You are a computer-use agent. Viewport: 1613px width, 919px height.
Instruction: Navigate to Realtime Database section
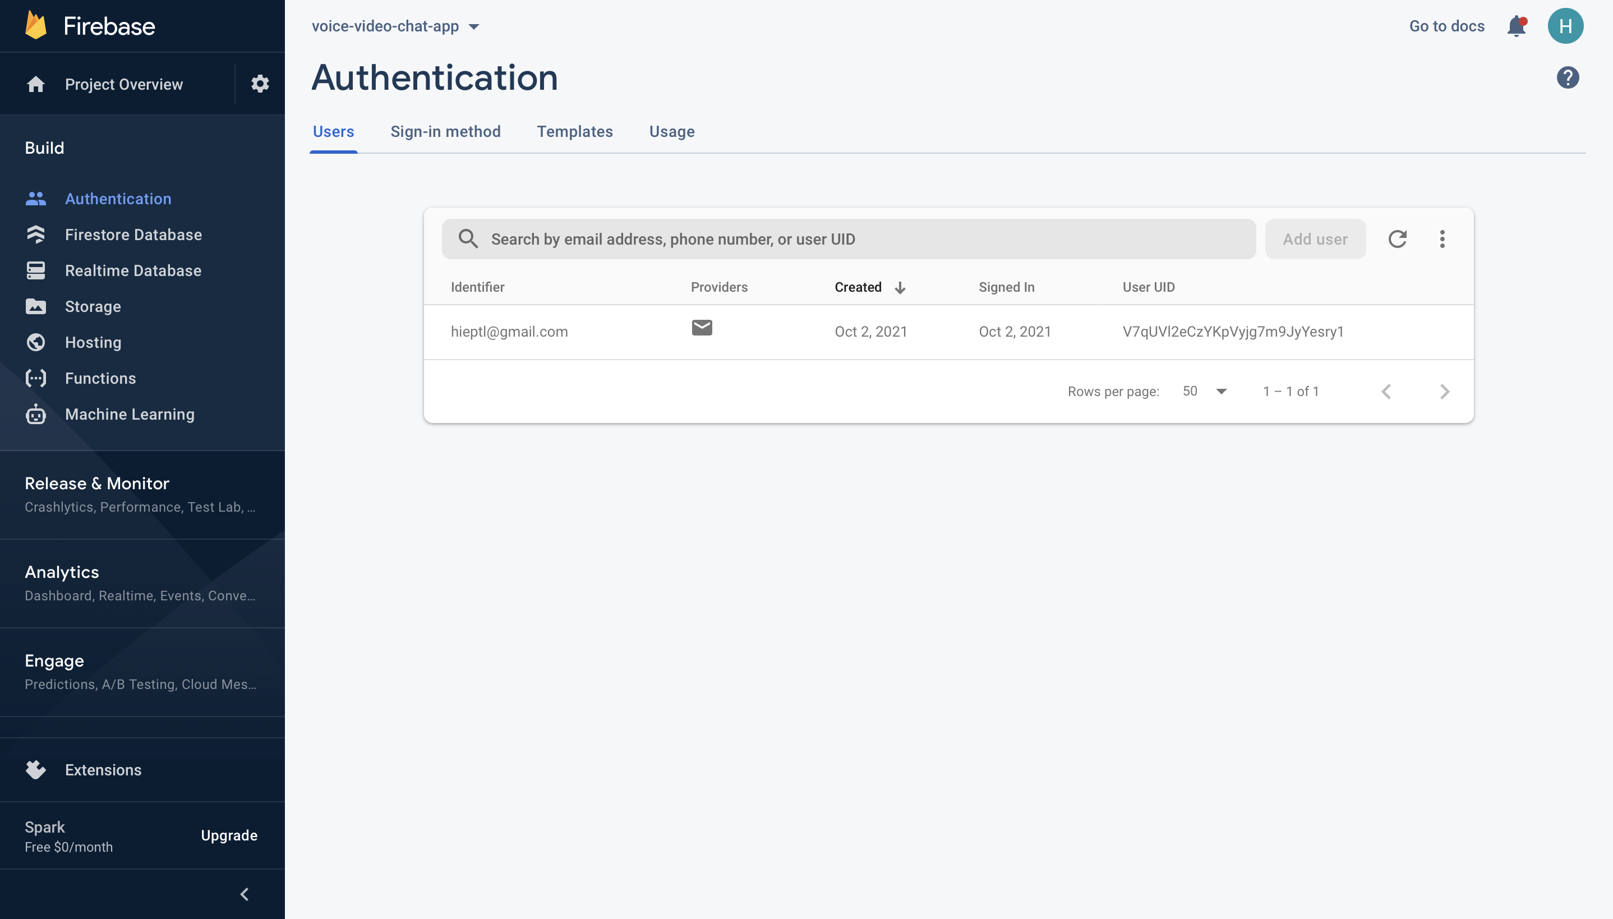click(x=133, y=270)
